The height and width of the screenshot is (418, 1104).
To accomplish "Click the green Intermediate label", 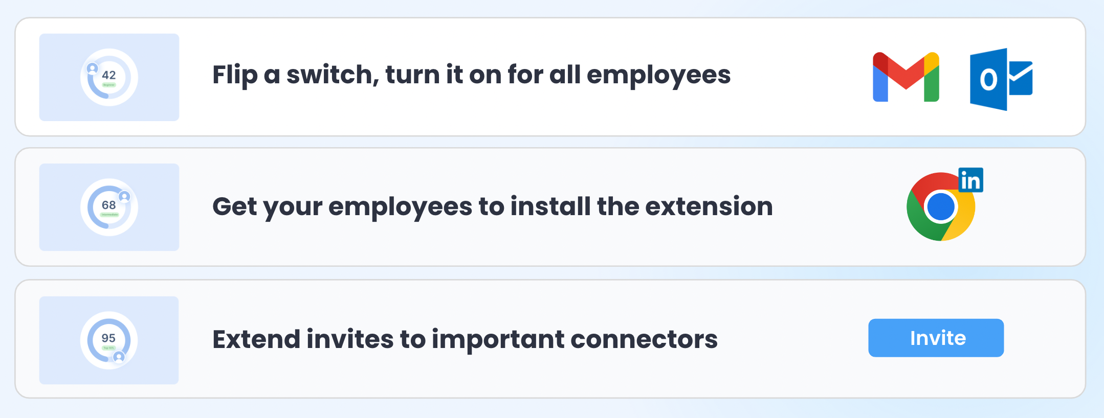I will (109, 215).
